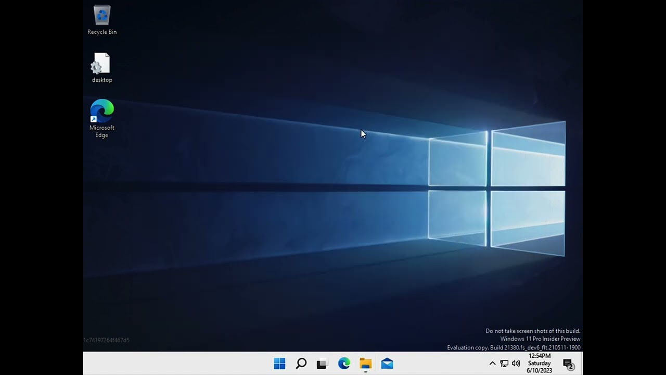Select the Recycle Bin desktop icon
The height and width of the screenshot is (375, 666).
pyautogui.click(x=102, y=20)
